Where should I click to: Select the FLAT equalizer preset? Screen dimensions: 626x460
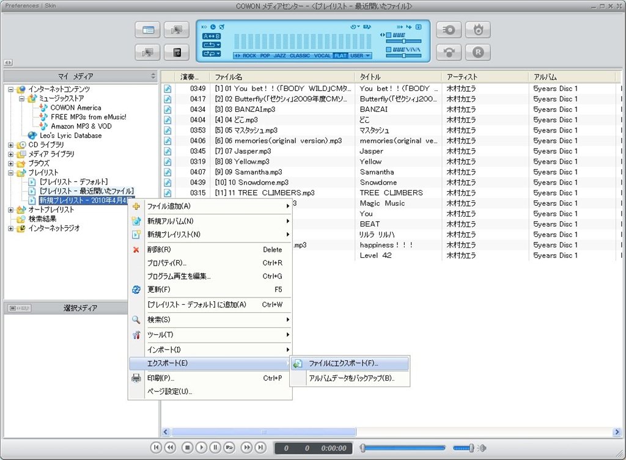[x=340, y=56]
